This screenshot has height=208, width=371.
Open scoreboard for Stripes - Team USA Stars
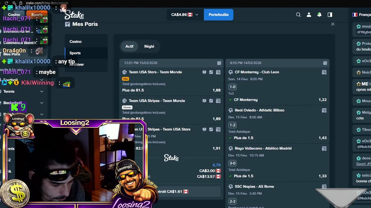tap(218, 129)
